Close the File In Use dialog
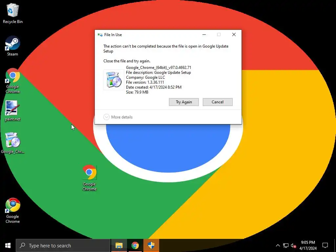 point(234,34)
